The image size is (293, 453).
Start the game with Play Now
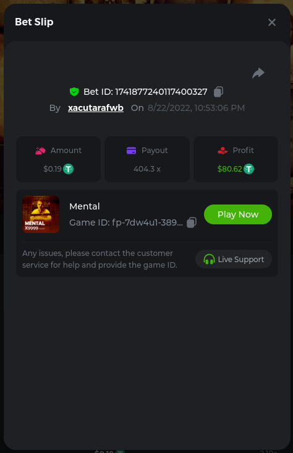point(238,214)
